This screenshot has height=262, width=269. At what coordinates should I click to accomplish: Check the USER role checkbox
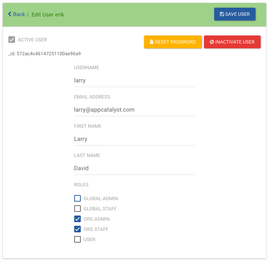pyautogui.click(x=77, y=239)
